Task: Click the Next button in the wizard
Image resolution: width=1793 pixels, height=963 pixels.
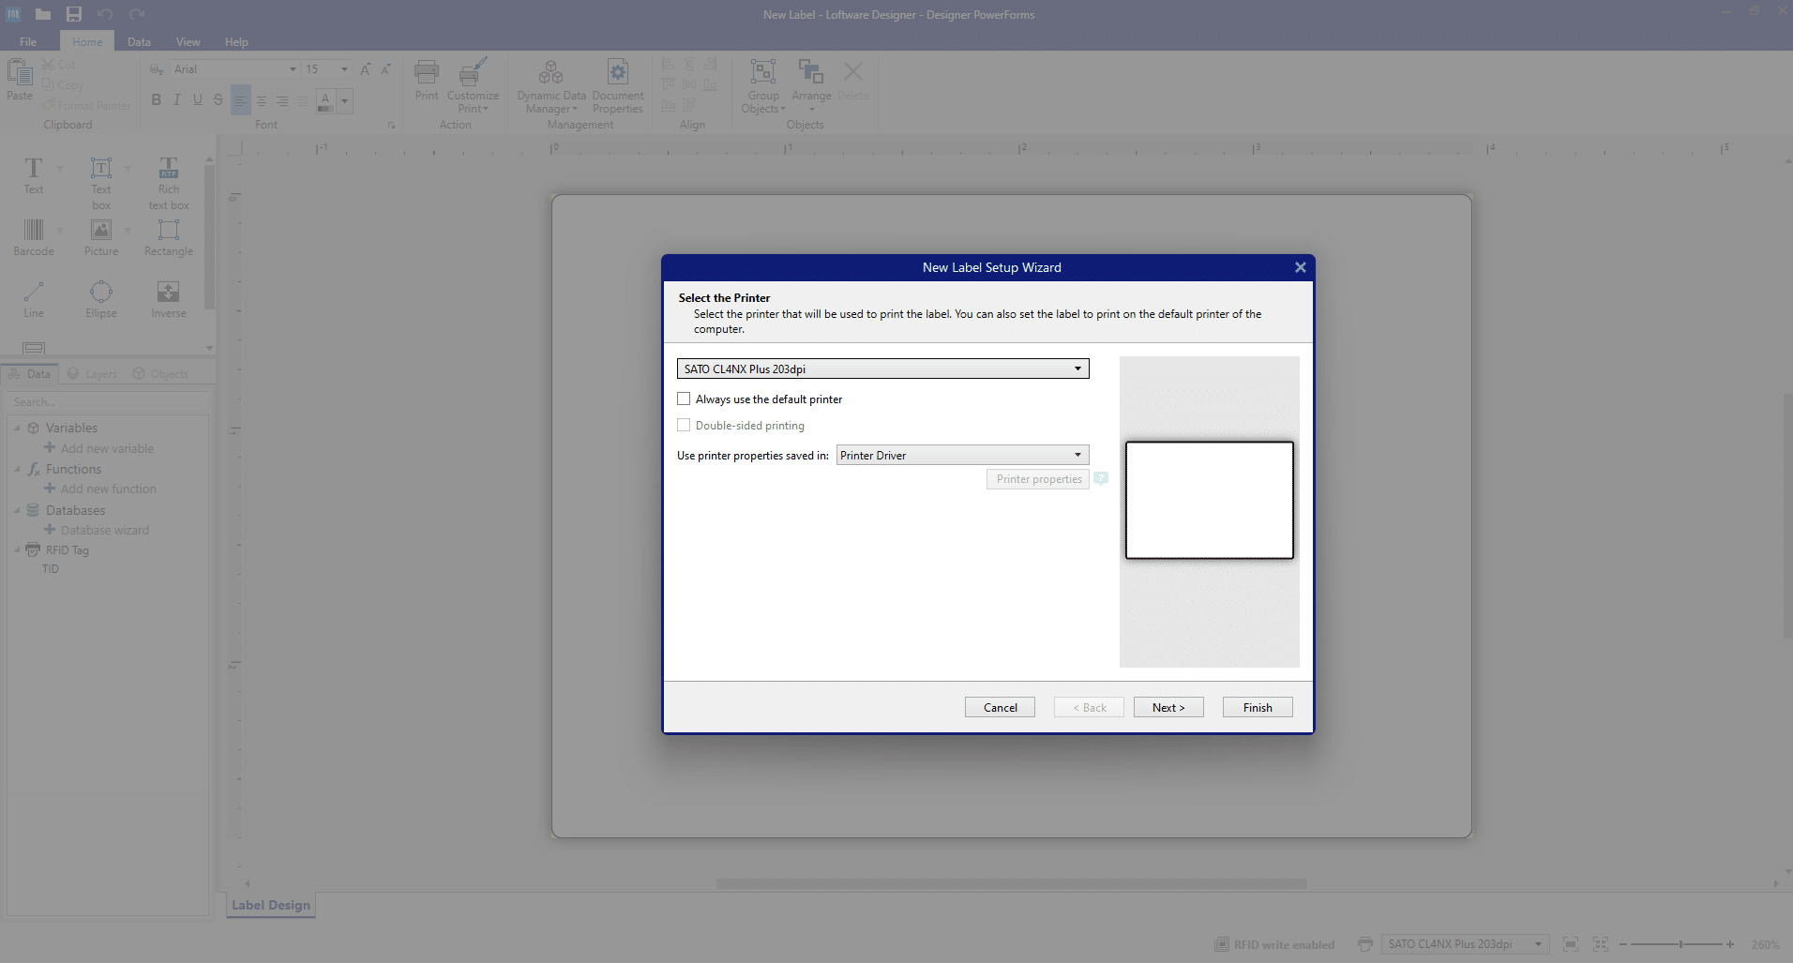Action: click(1167, 706)
